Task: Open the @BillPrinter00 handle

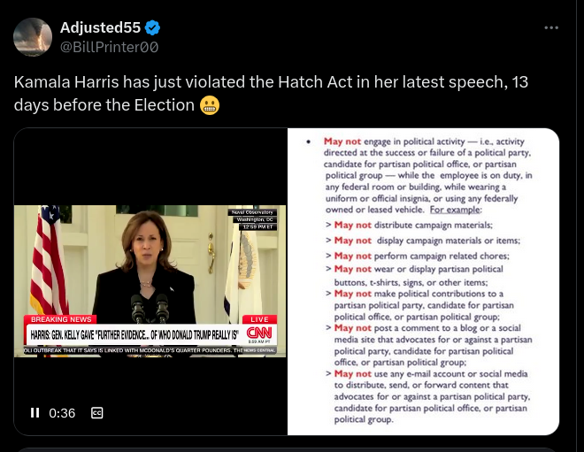Action: point(109,47)
